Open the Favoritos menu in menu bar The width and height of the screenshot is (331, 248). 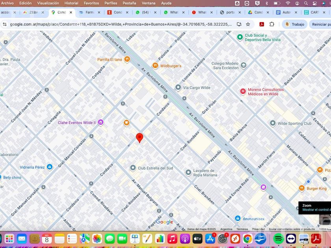[91, 3]
